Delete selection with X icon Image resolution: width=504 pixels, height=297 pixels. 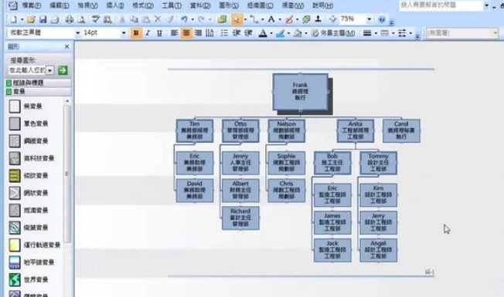(158, 19)
